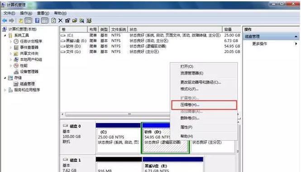Select the (C:) partition block on Disk 0

click(118, 138)
